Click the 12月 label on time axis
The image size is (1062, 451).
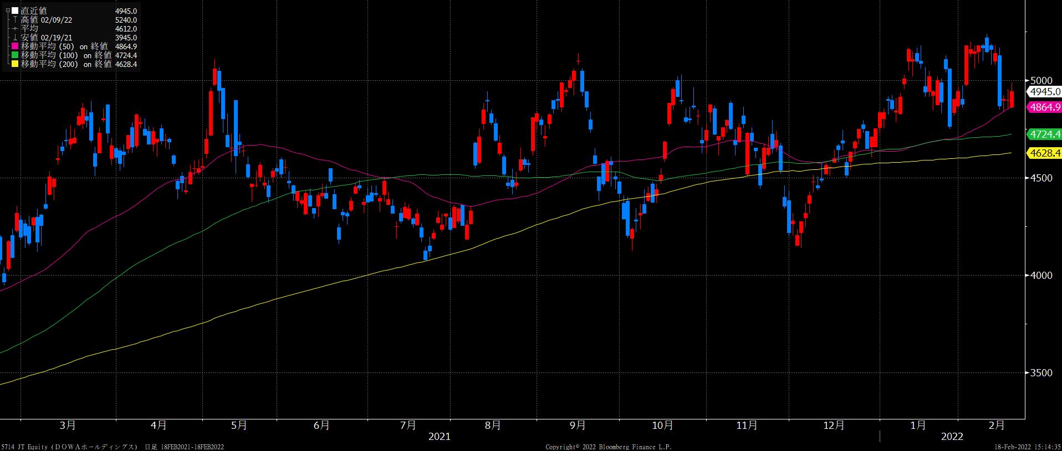[834, 425]
